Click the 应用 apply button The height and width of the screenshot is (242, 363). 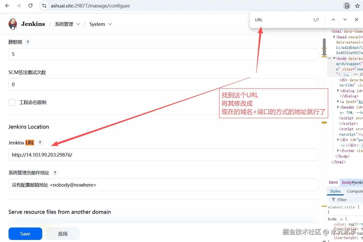point(63,234)
